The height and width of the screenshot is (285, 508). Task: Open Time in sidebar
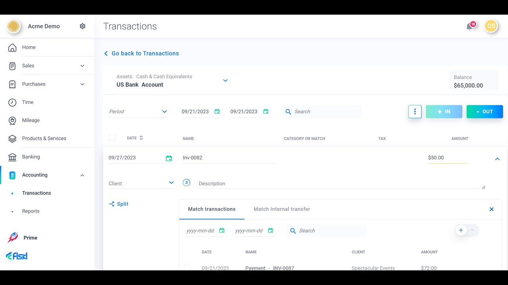[28, 102]
